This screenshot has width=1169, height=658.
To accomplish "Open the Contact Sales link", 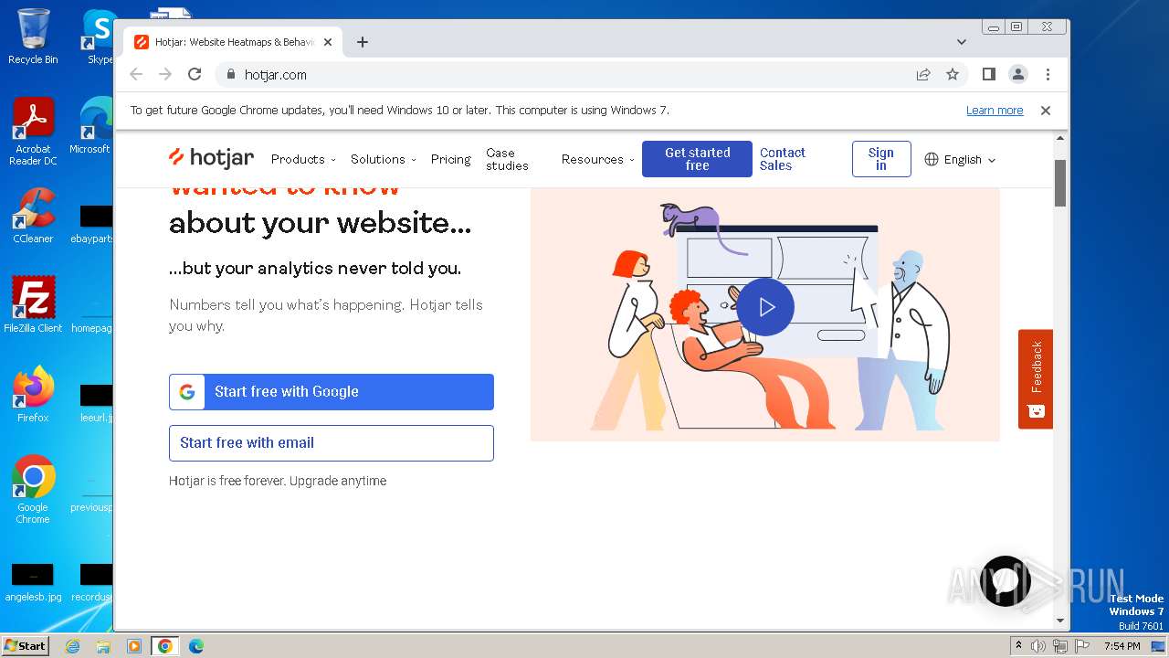I will pyautogui.click(x=783, y=159).
